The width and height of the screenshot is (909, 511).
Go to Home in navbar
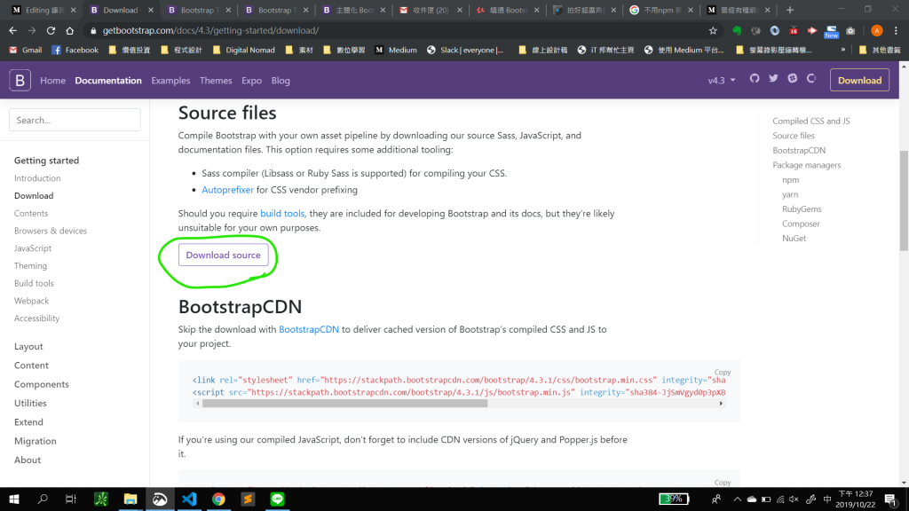(52, 81)
